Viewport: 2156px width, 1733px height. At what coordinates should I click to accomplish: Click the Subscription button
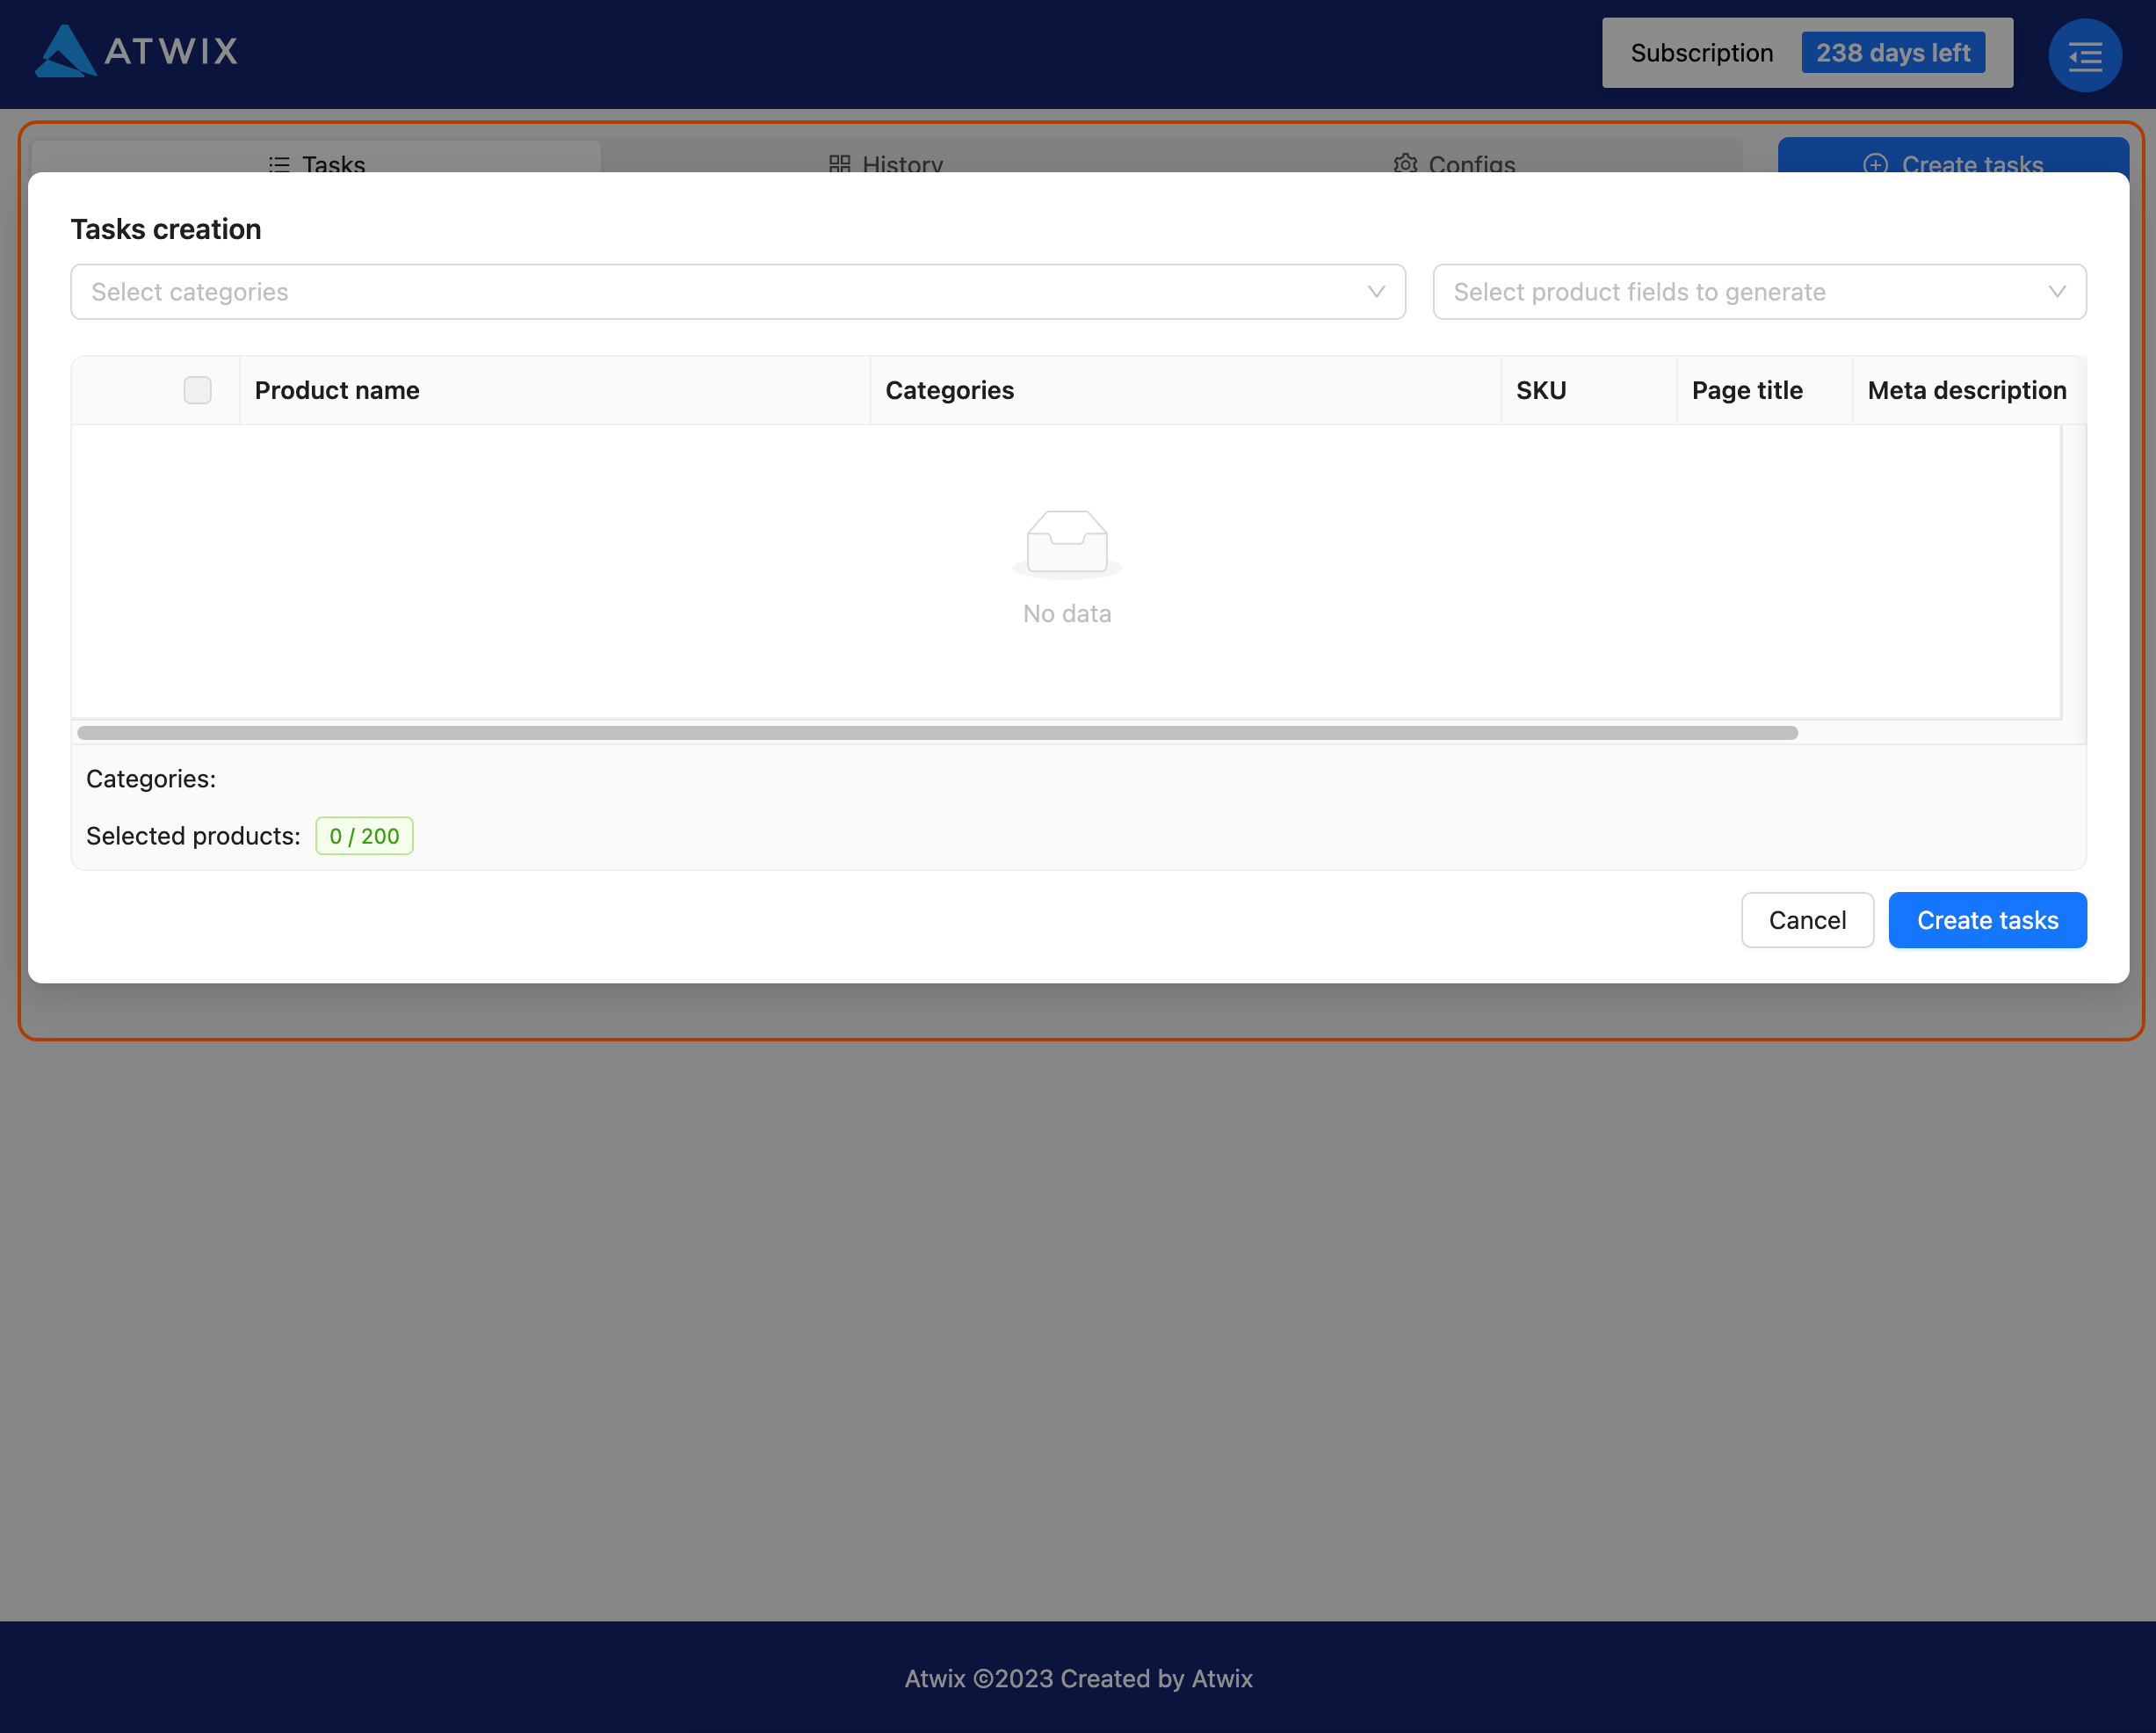pos(1701,53)
